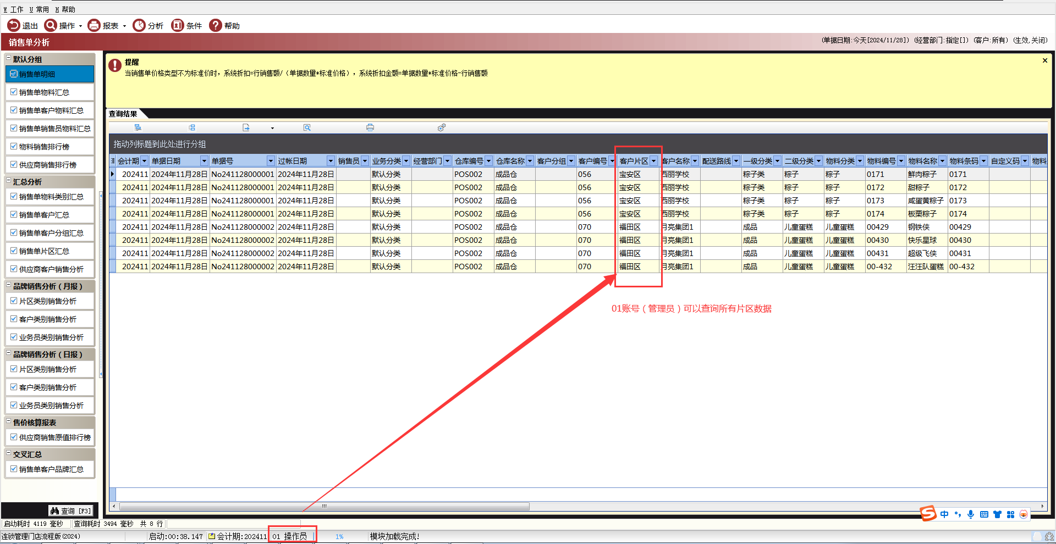Viewport: 1056px width, 544px height.
Task: Click the right arrow of the horizontal scrollbar
Action: pyautogui.click(x=1042, y=506)
